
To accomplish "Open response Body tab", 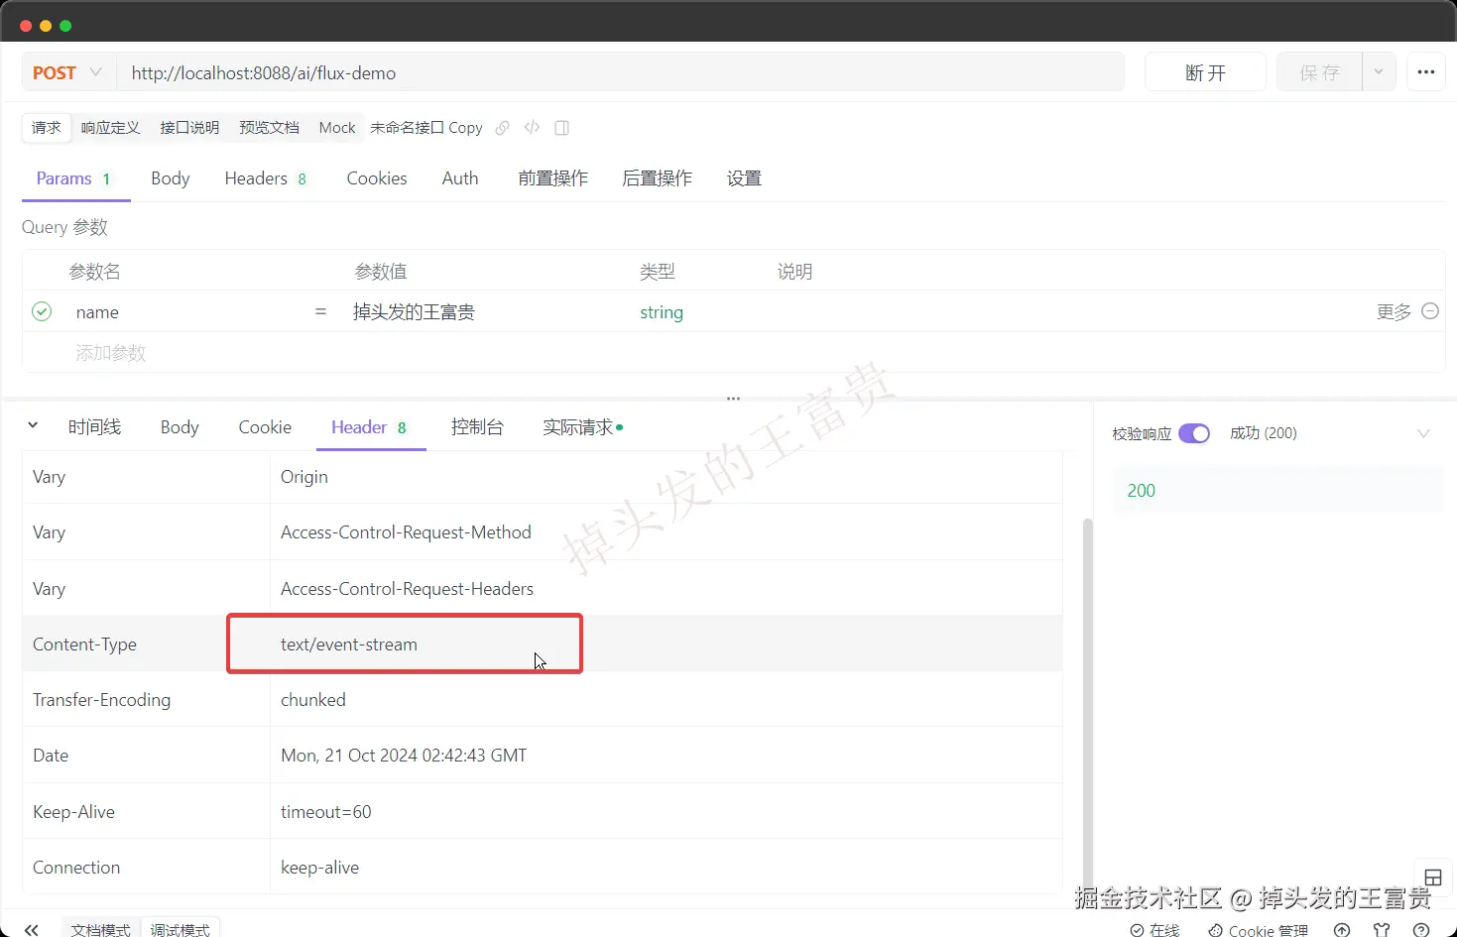I will (x=180, y=427).
